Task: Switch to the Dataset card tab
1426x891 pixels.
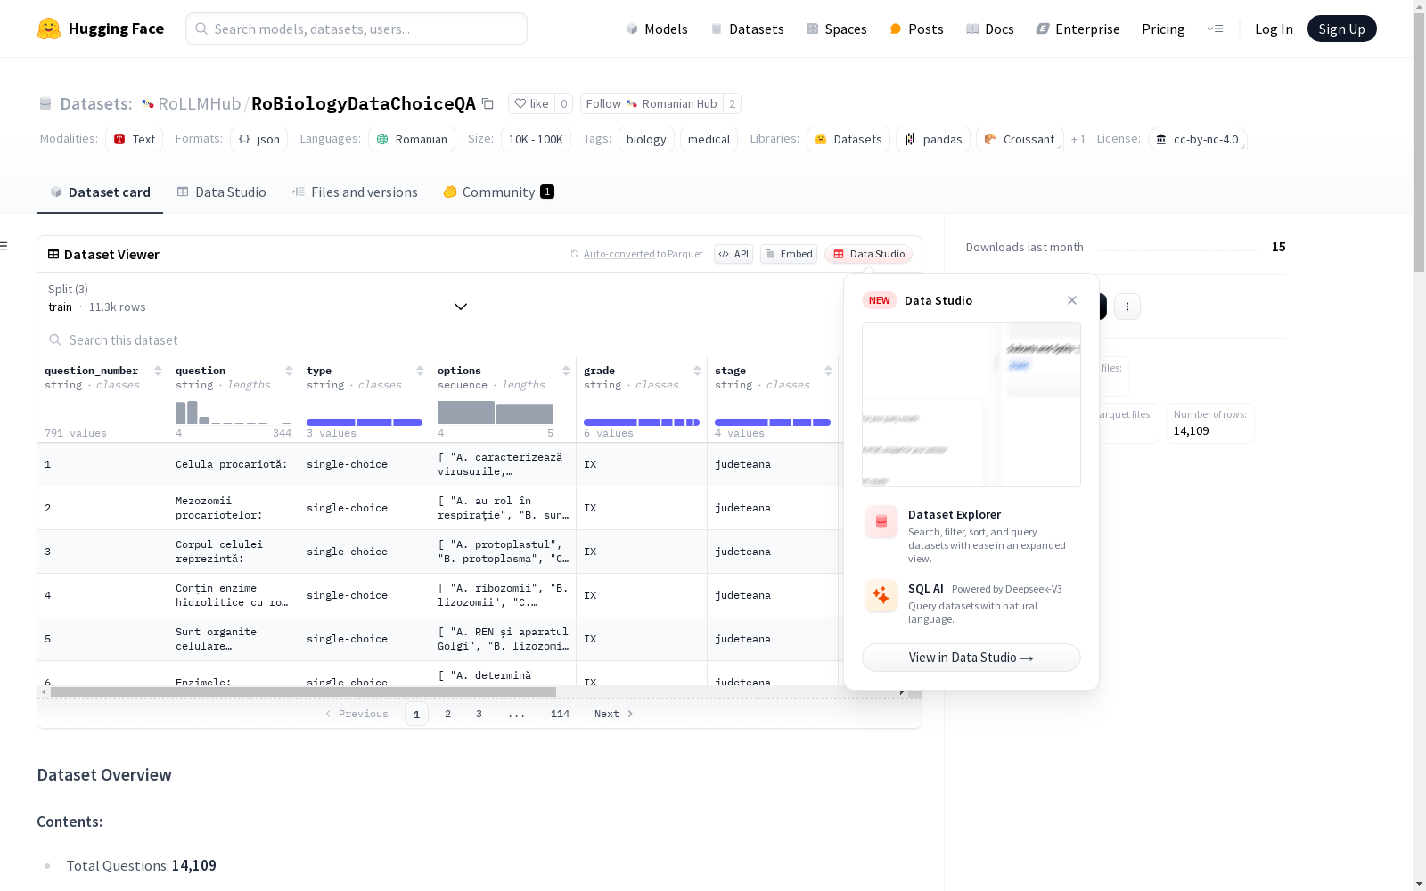Action: pos(100,192)
